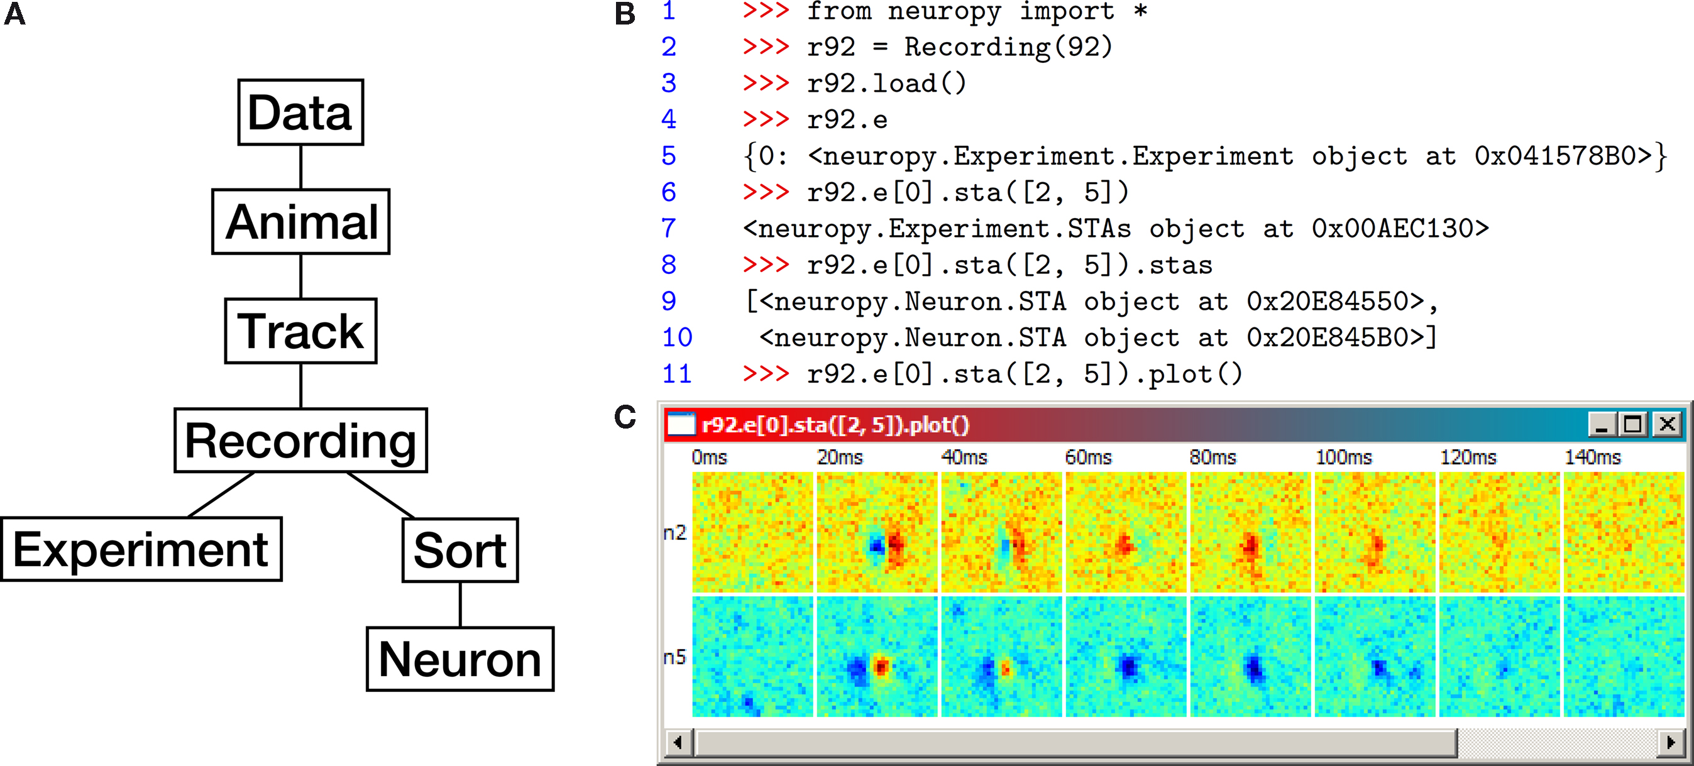Image resolution: width=1694 pixels, height=766 pixels.
Task: Click the 20ms column label
Action: pyautogui.click(x=840, y=457)
